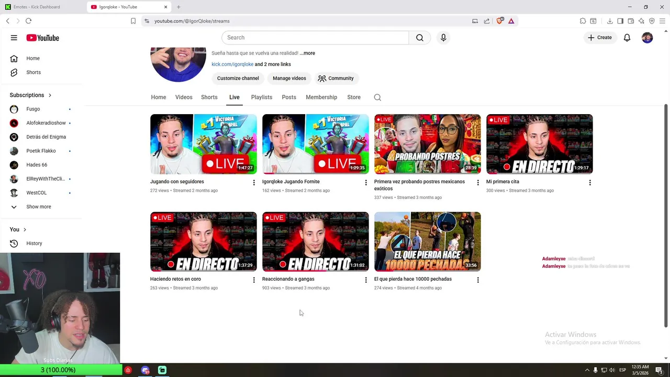Image resolution: width=670 pixels, height=377 pixels.
Task: Activate voice search microphone
Action: (443, 38)
